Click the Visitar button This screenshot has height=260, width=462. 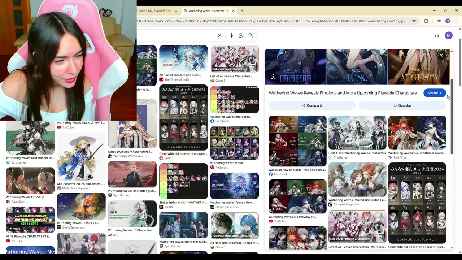point(435,93)
